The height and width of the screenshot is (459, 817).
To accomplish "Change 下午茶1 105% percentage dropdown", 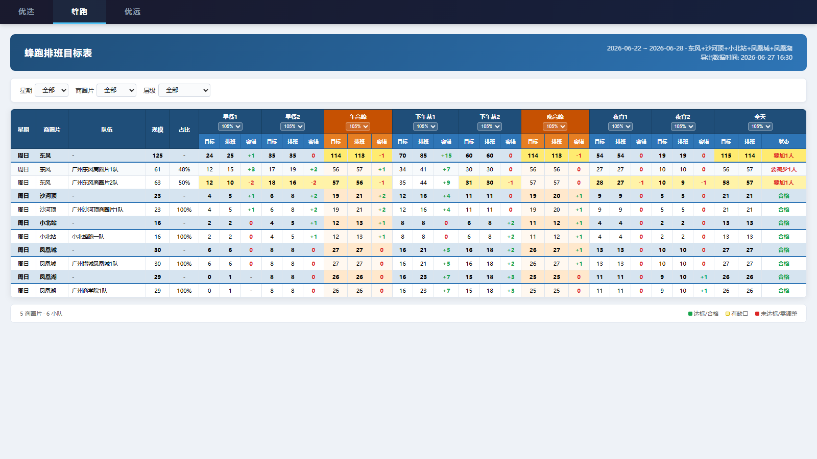I will [425, 126].
